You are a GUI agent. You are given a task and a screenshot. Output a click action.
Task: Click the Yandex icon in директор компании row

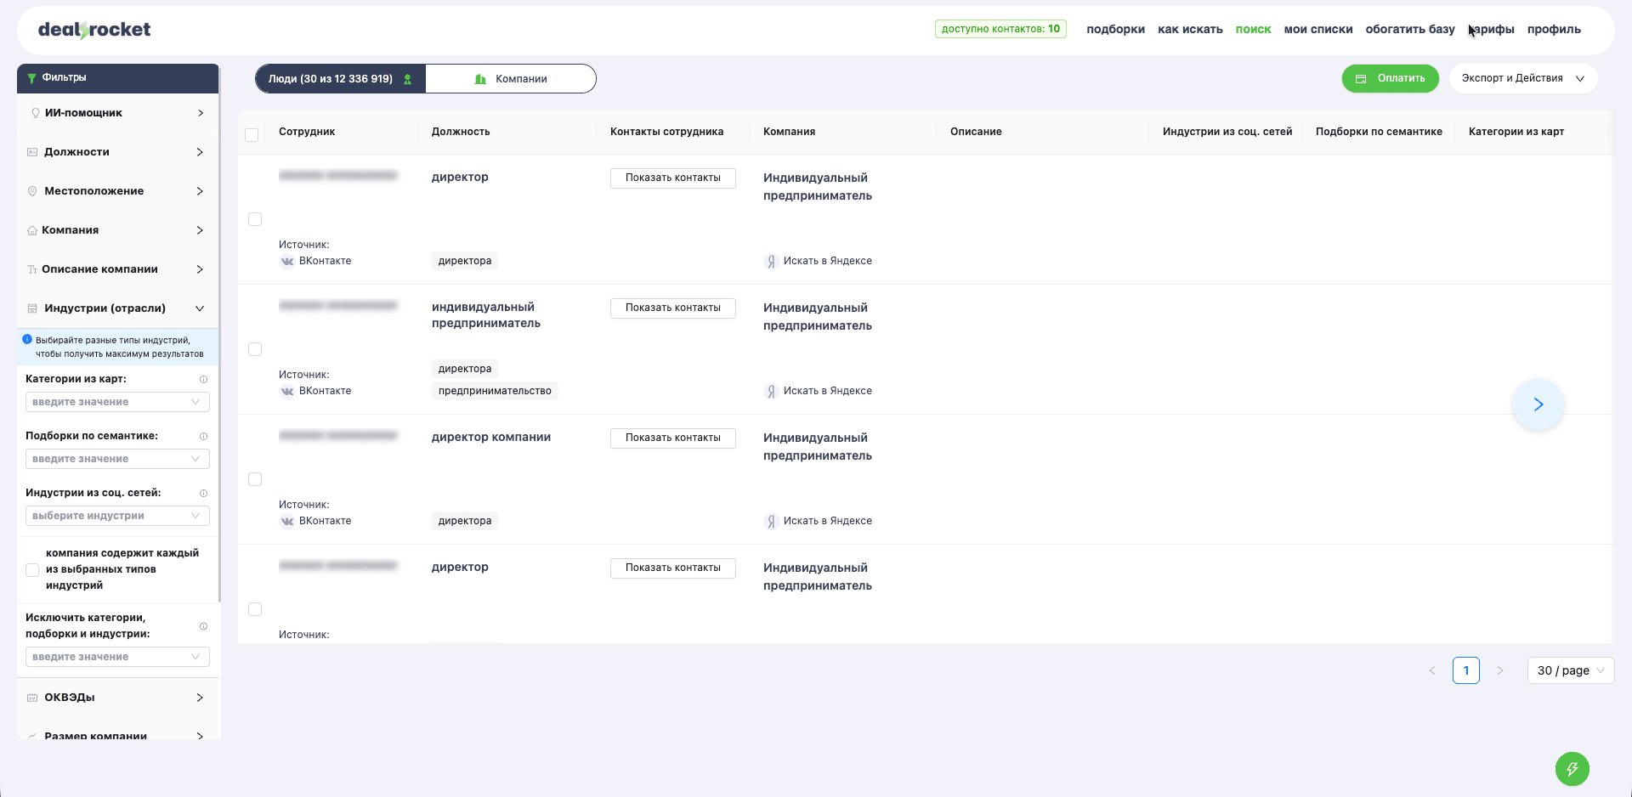pyautogui.click(x=771, y=522)
